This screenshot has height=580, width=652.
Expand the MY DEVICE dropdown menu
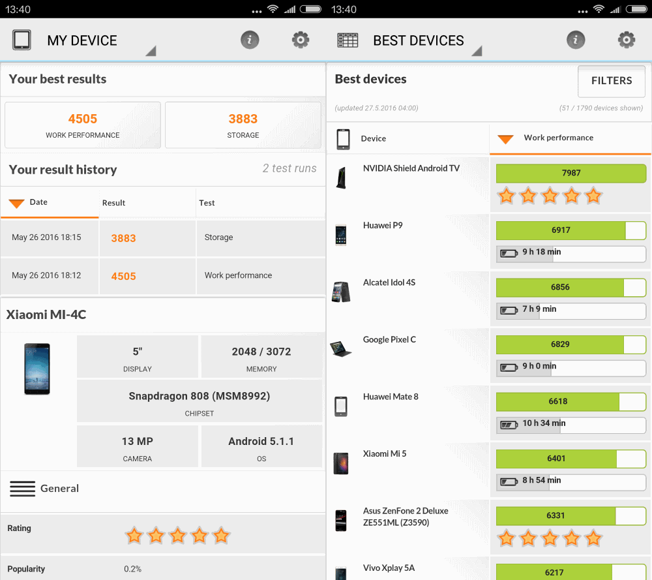(151, 51)
